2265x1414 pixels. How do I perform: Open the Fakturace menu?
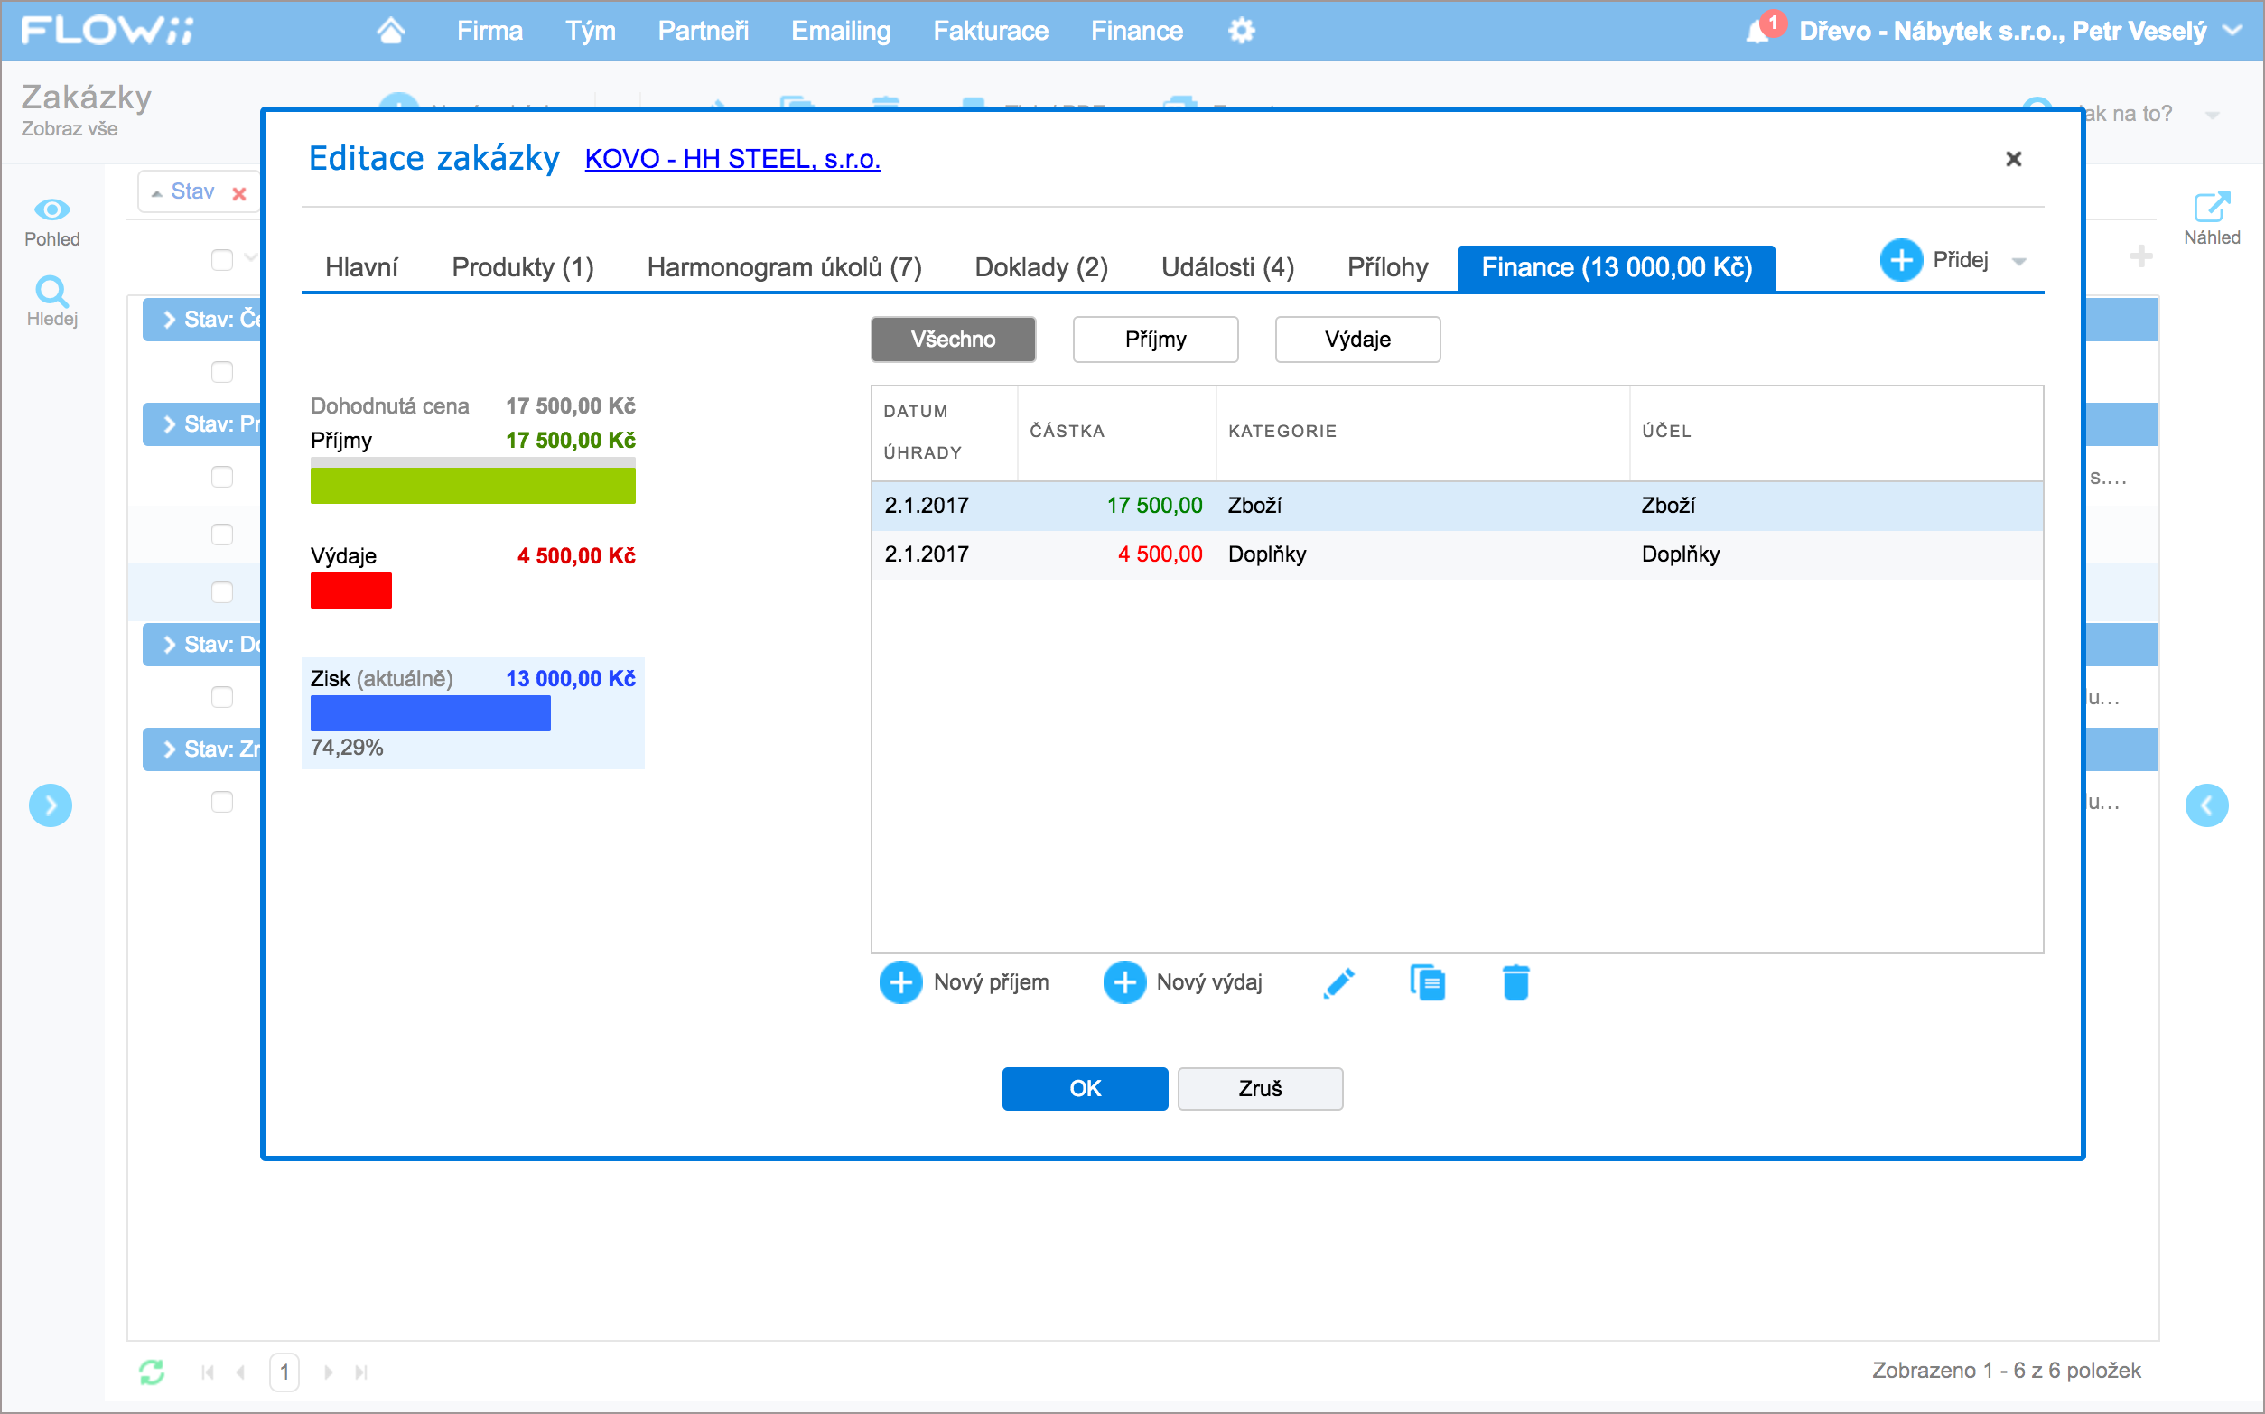click(991, 31)
